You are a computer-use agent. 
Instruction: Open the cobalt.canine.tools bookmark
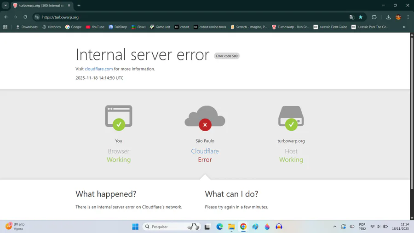click(210, 27)
